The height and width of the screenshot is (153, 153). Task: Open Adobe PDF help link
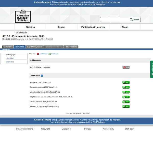(x=43, y=54)
